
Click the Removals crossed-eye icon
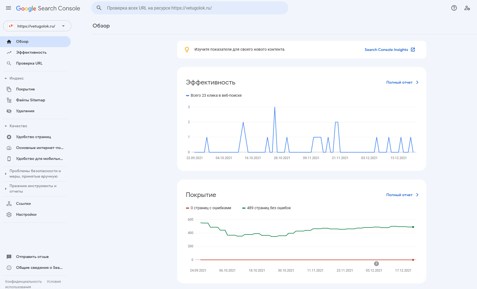click(9, 111)
